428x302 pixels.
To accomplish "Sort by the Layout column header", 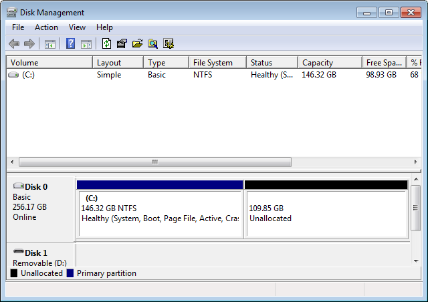I will [x=118, y=63].
